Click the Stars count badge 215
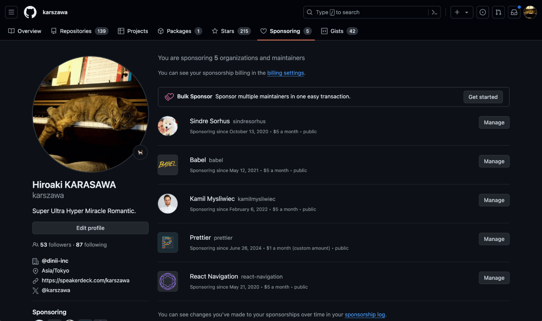 (244, 31)
